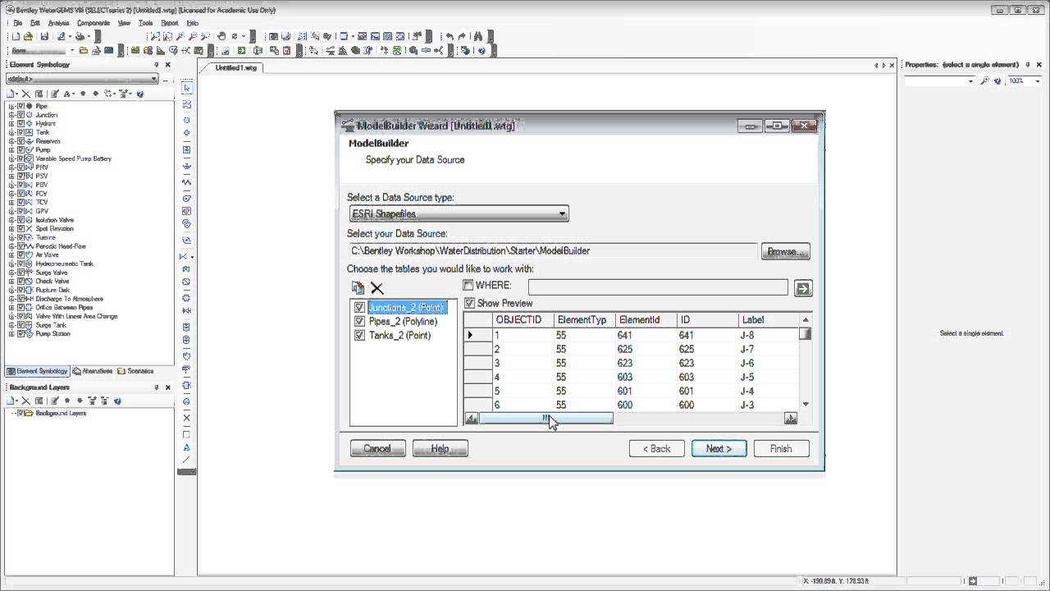1050x591 pixels.
Task: Open the Components menu
Action: (x=94, y=23)
